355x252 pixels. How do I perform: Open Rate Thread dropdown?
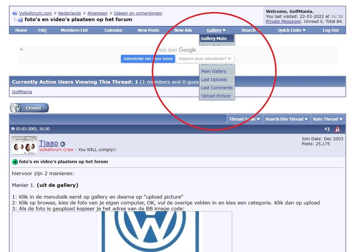(328, 119)
